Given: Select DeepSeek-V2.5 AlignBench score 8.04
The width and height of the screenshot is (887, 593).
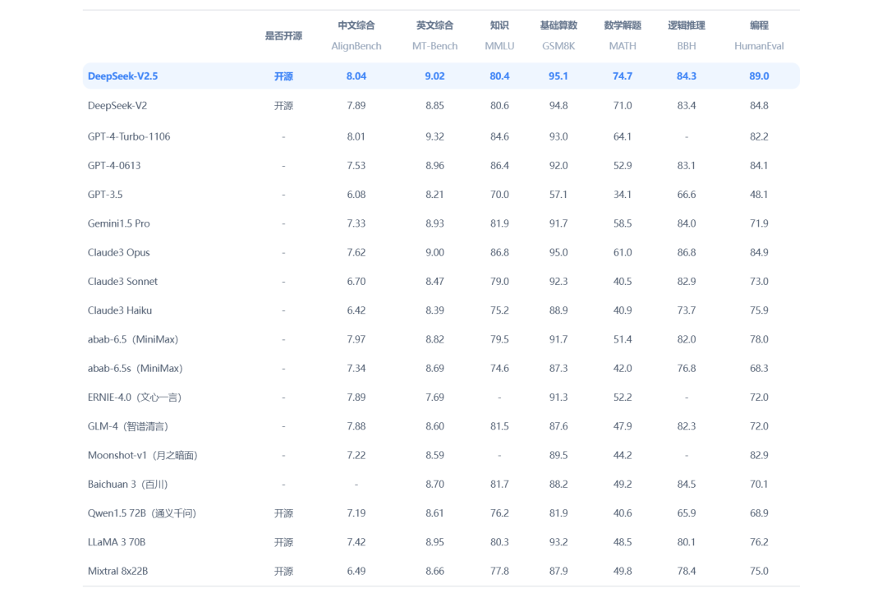Looking at the screenshot, I should click(x=356, y=76).
